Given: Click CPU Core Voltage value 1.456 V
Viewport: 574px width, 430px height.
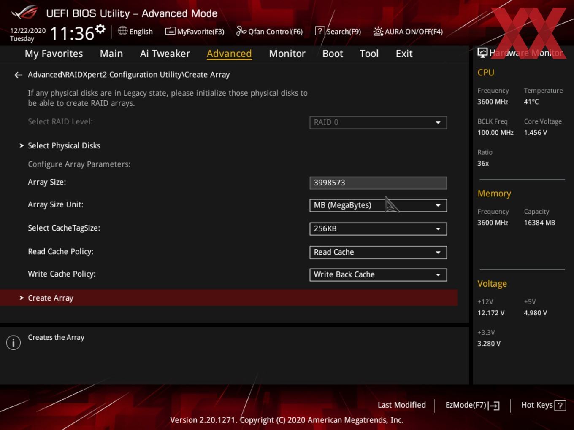Looking at the screenshot, I should 536,133.
